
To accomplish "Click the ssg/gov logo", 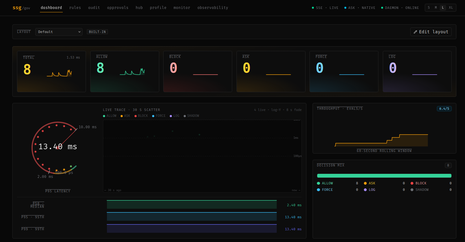I will tap(21, 8).
